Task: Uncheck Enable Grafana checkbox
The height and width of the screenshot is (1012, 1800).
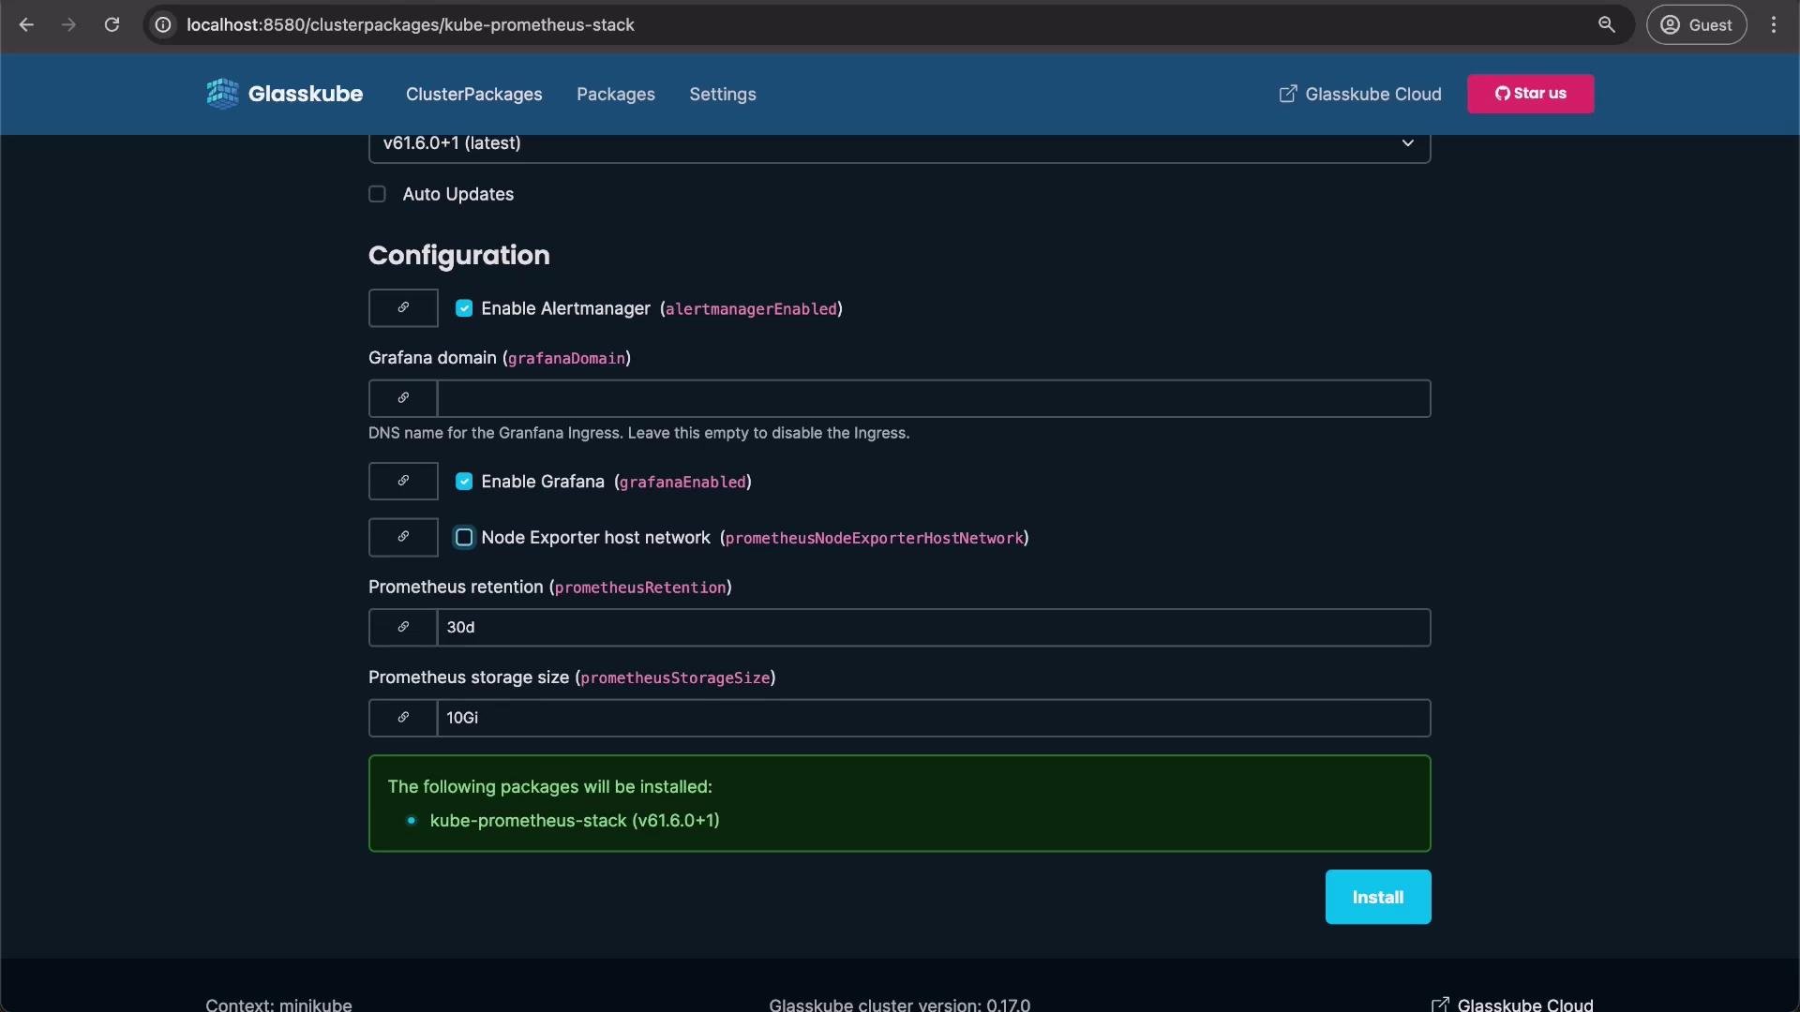Action: point(464,482)
